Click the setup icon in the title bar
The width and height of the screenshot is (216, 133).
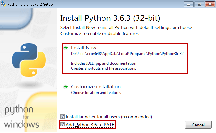(4, 4)
